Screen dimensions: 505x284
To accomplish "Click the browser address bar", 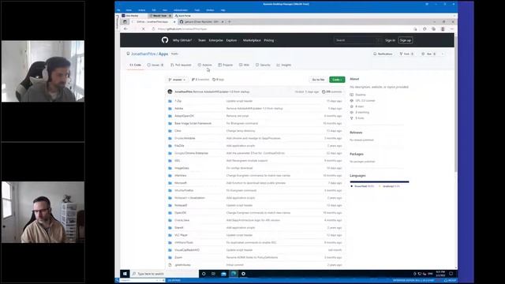I will tap(280, 29).
